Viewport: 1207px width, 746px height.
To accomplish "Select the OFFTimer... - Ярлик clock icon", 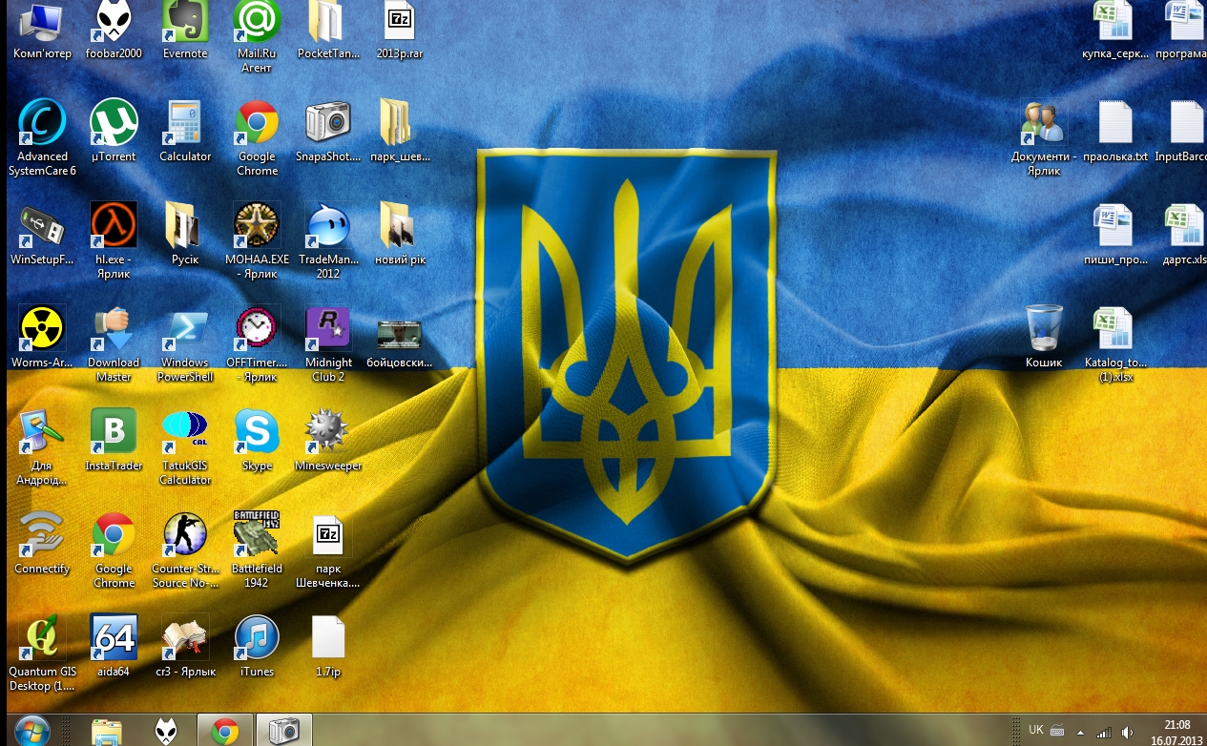I will click(x=257, y=343).
